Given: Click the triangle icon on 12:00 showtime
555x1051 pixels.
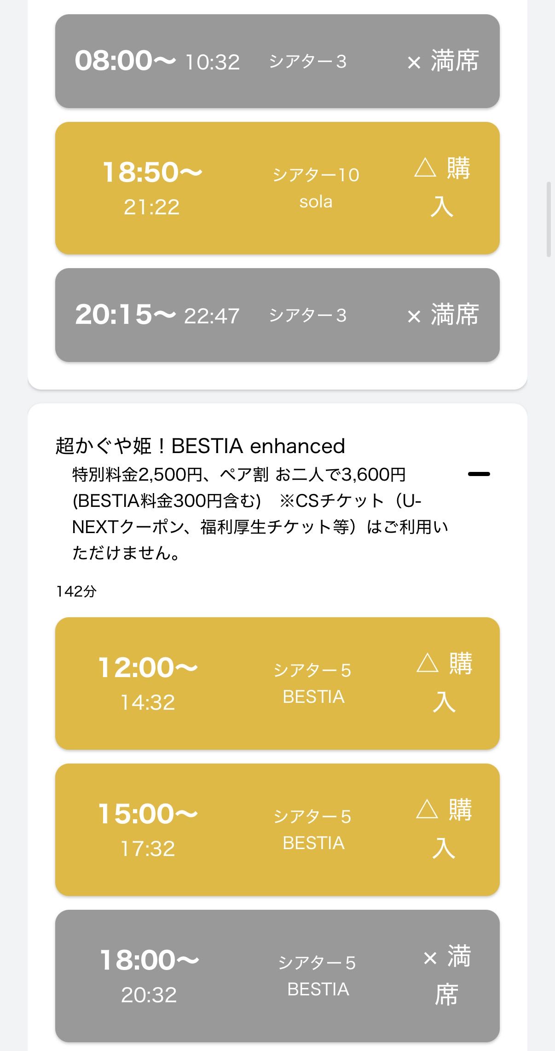Looking at the screenshot, I should point(427,663).
